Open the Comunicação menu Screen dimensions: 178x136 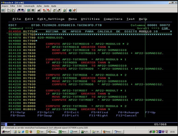(29, 6)
